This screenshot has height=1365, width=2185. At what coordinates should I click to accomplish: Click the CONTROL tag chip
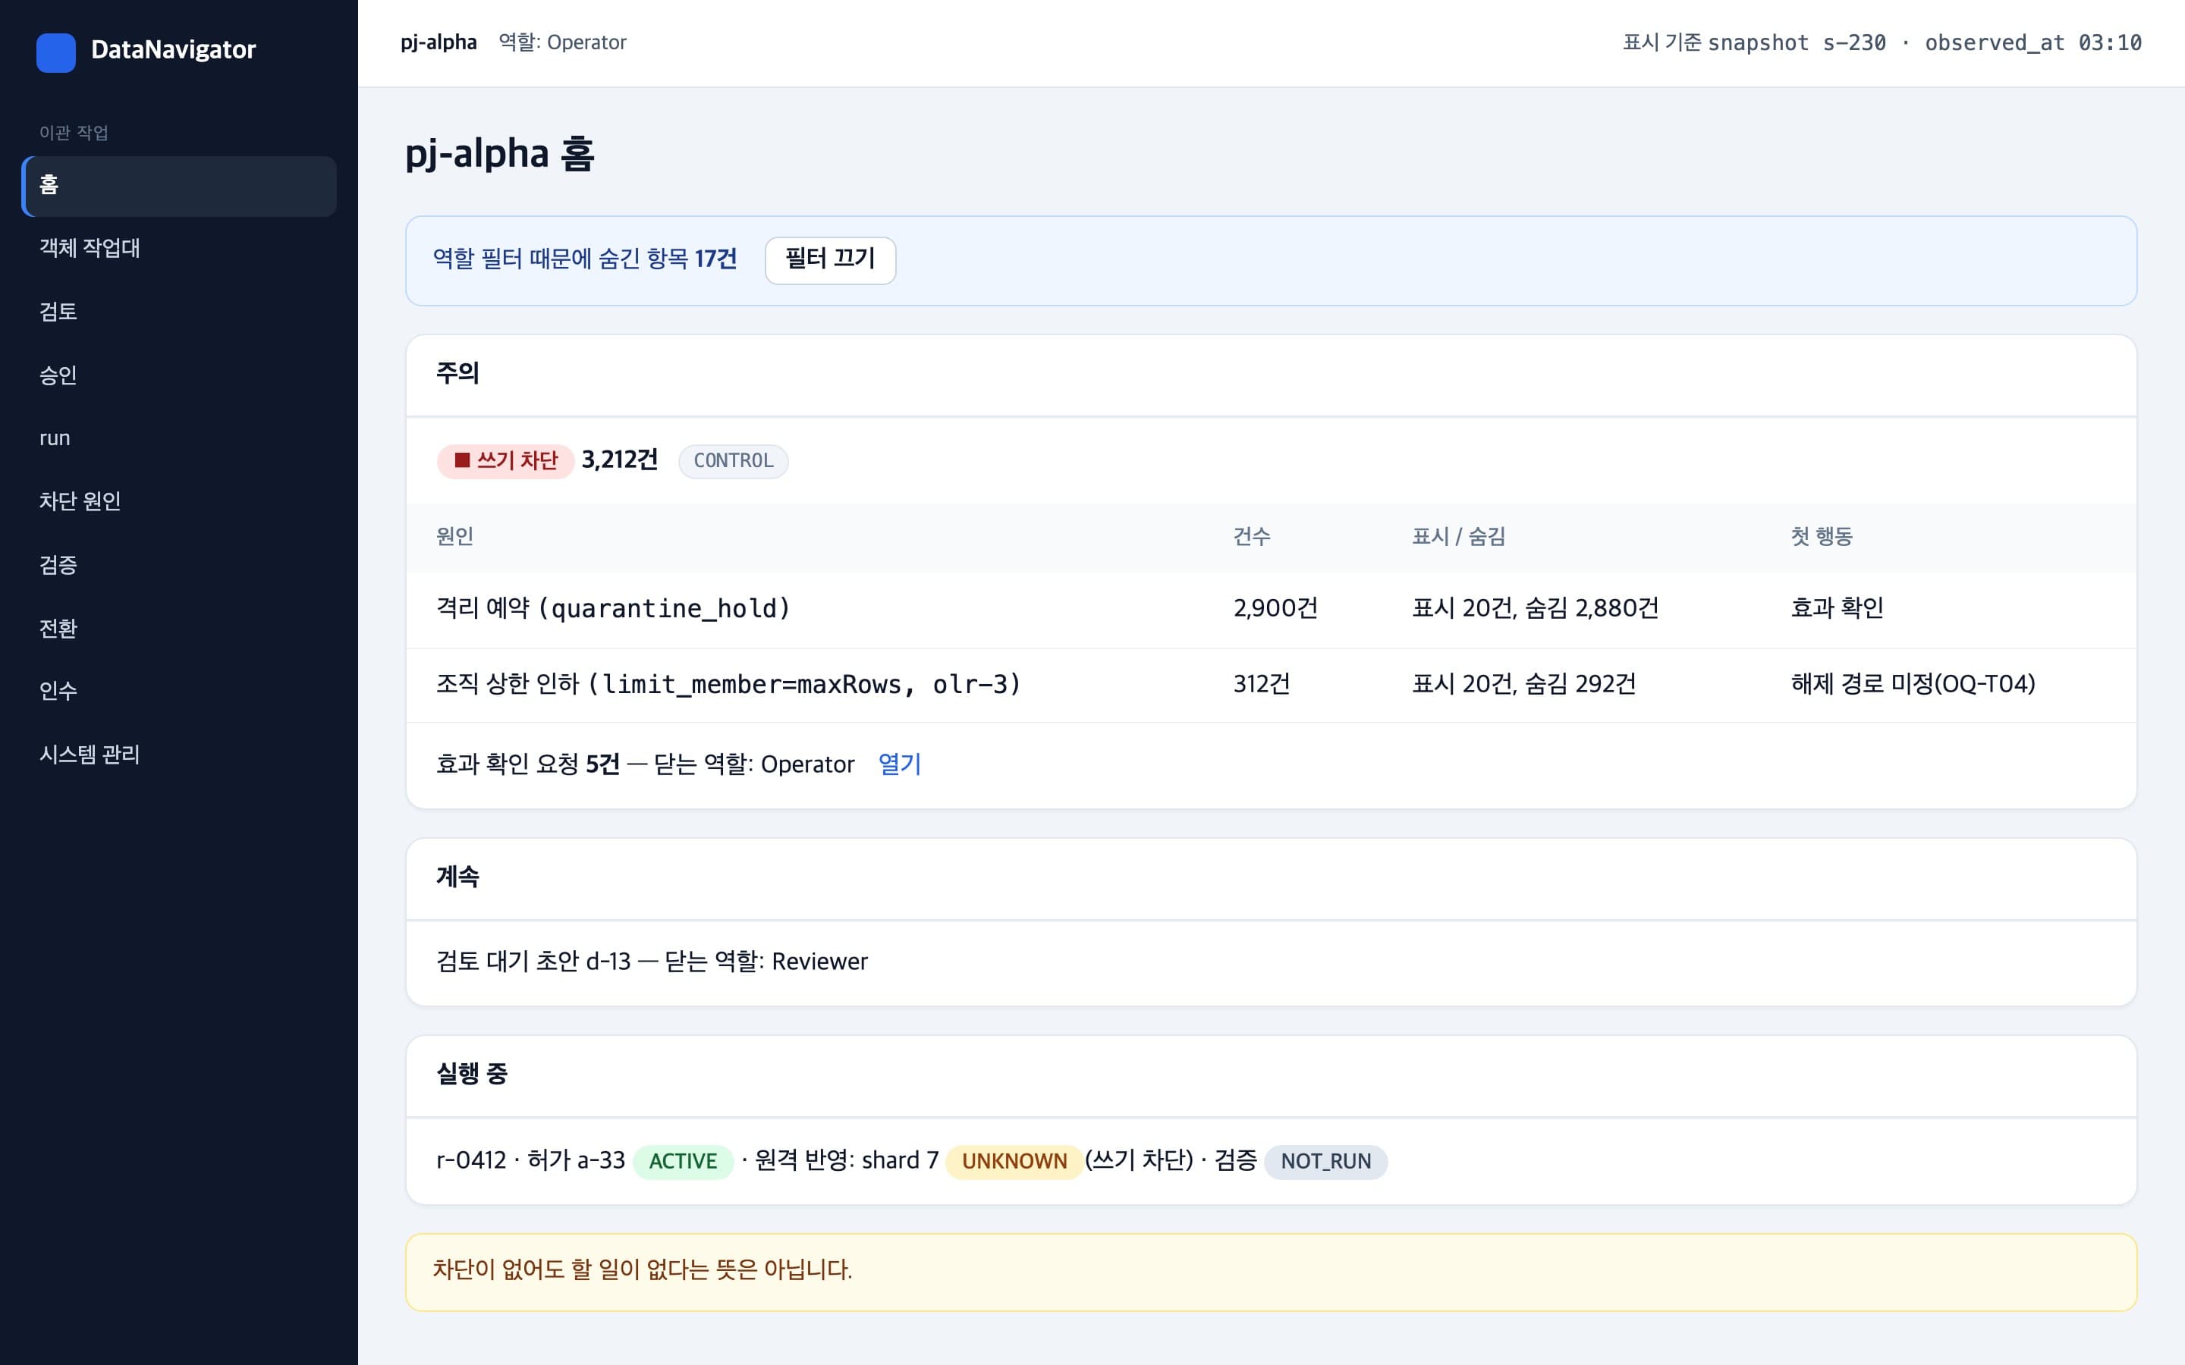point(733,461)
